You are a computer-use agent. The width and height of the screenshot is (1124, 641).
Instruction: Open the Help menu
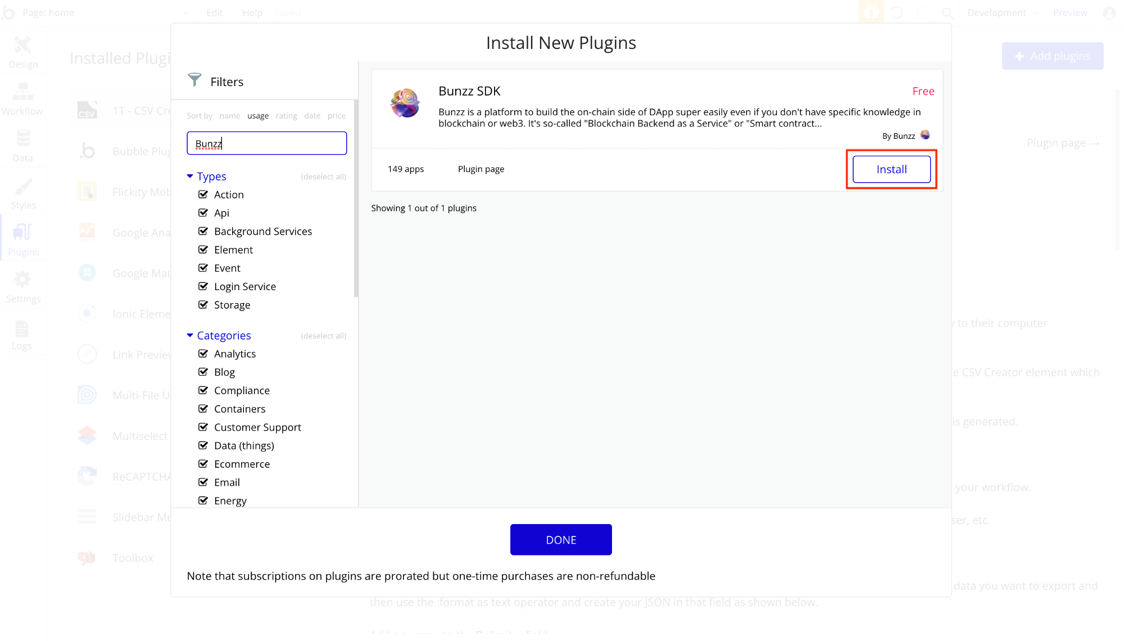coord(252,12)
